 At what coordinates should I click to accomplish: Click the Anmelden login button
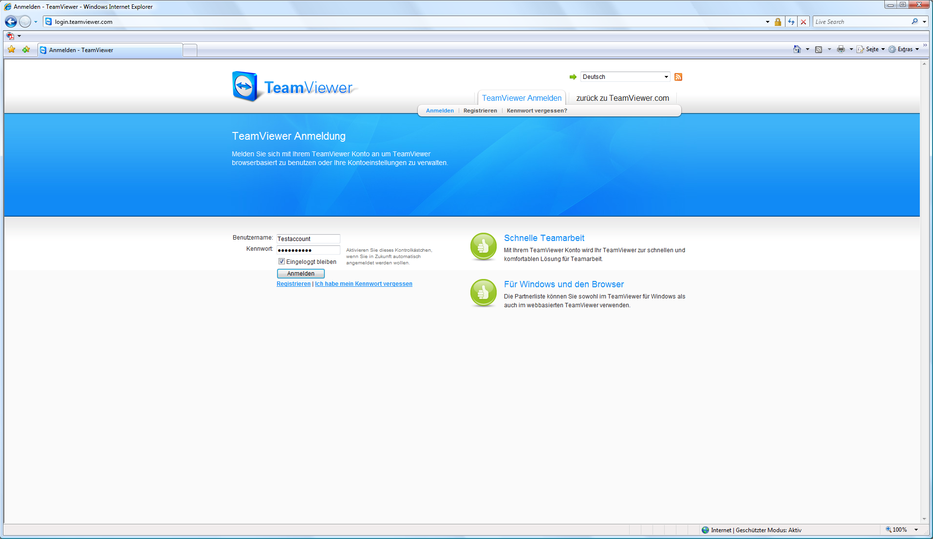300,273
